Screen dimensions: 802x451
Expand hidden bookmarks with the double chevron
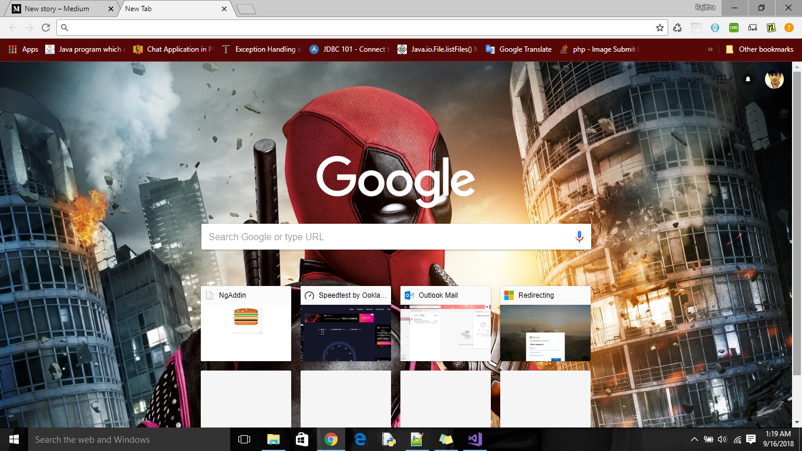(710, 49)
